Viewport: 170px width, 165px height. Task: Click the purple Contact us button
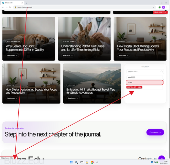pyautogui.click(x=155, y=132)
